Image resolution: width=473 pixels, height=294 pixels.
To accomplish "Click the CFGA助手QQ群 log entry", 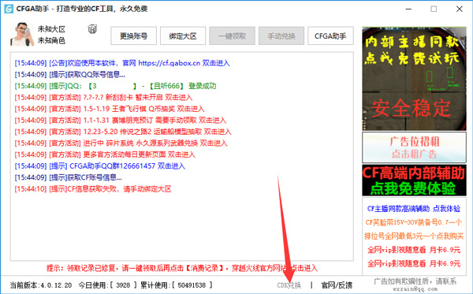I will point(100,166).
